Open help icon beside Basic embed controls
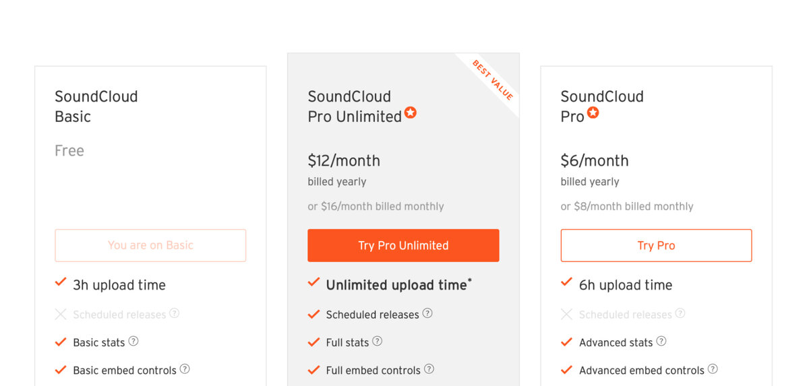Image resolution: width=809 pixels, height=386 pixels. tap(185, 369)
